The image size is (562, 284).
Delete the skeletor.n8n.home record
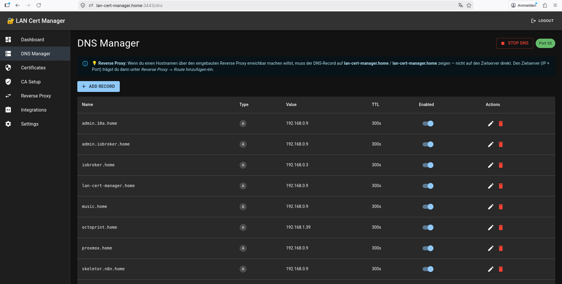(x=501, y=269)
